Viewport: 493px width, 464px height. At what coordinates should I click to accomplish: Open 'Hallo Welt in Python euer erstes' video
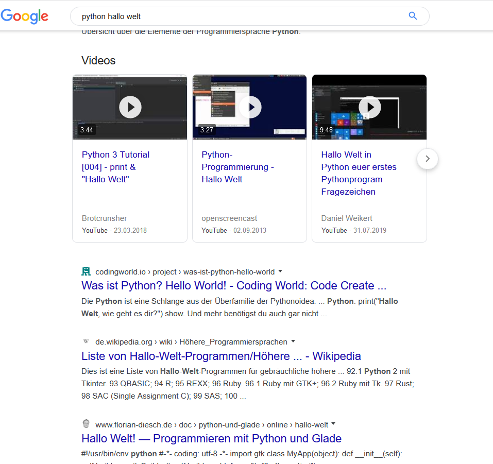[x=359, y=173]
